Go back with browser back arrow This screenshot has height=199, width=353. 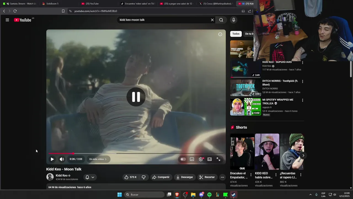point(4,11)
